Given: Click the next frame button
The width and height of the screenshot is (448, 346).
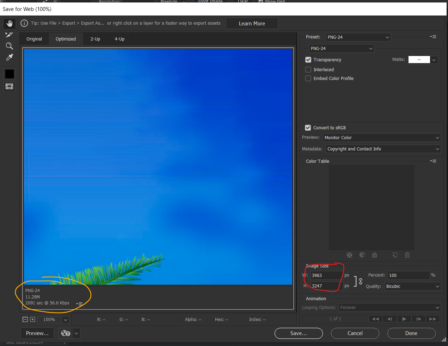Looking at the screenshot, I should coord(418,319).
